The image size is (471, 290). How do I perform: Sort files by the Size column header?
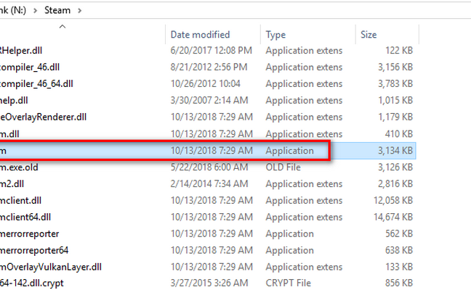[x=369, y=35]
